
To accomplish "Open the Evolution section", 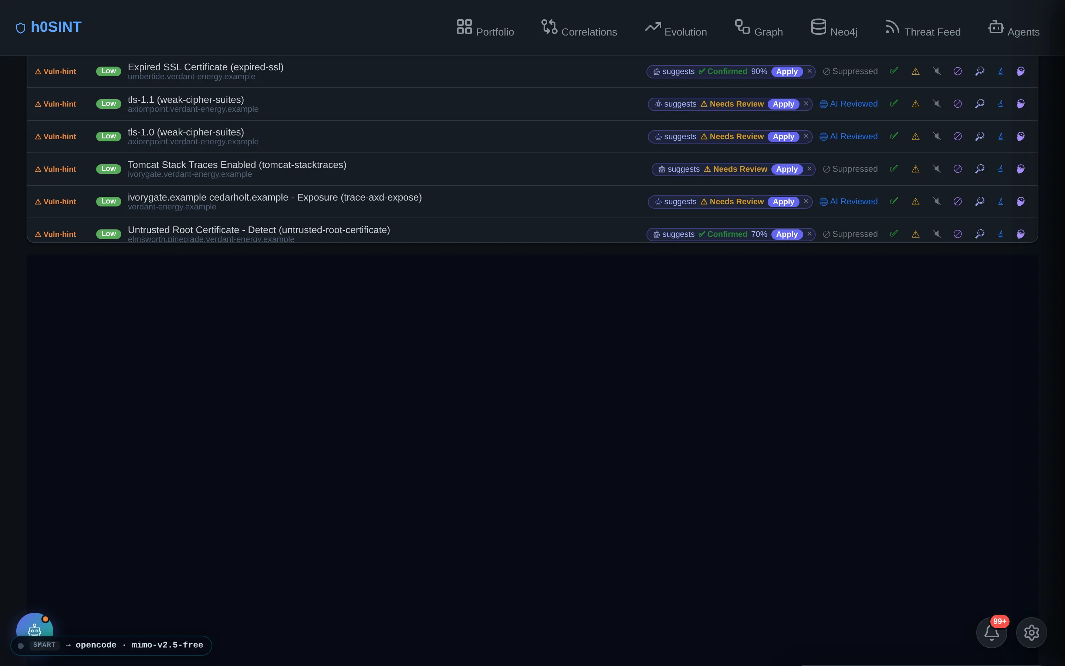I will click(x=676, y=28).
